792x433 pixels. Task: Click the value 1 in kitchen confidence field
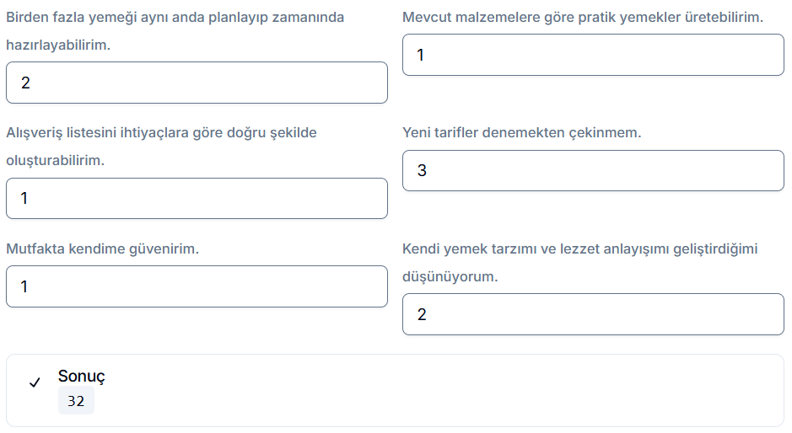24,286
